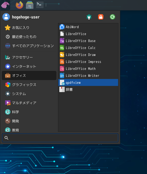
Task: Select the マルチメディア category
Action: point(29,103)
